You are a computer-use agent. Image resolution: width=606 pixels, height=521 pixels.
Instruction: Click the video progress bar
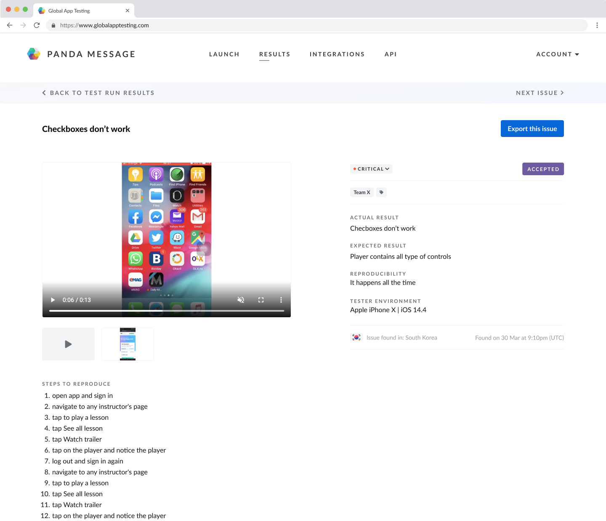(x=167, y=311)
